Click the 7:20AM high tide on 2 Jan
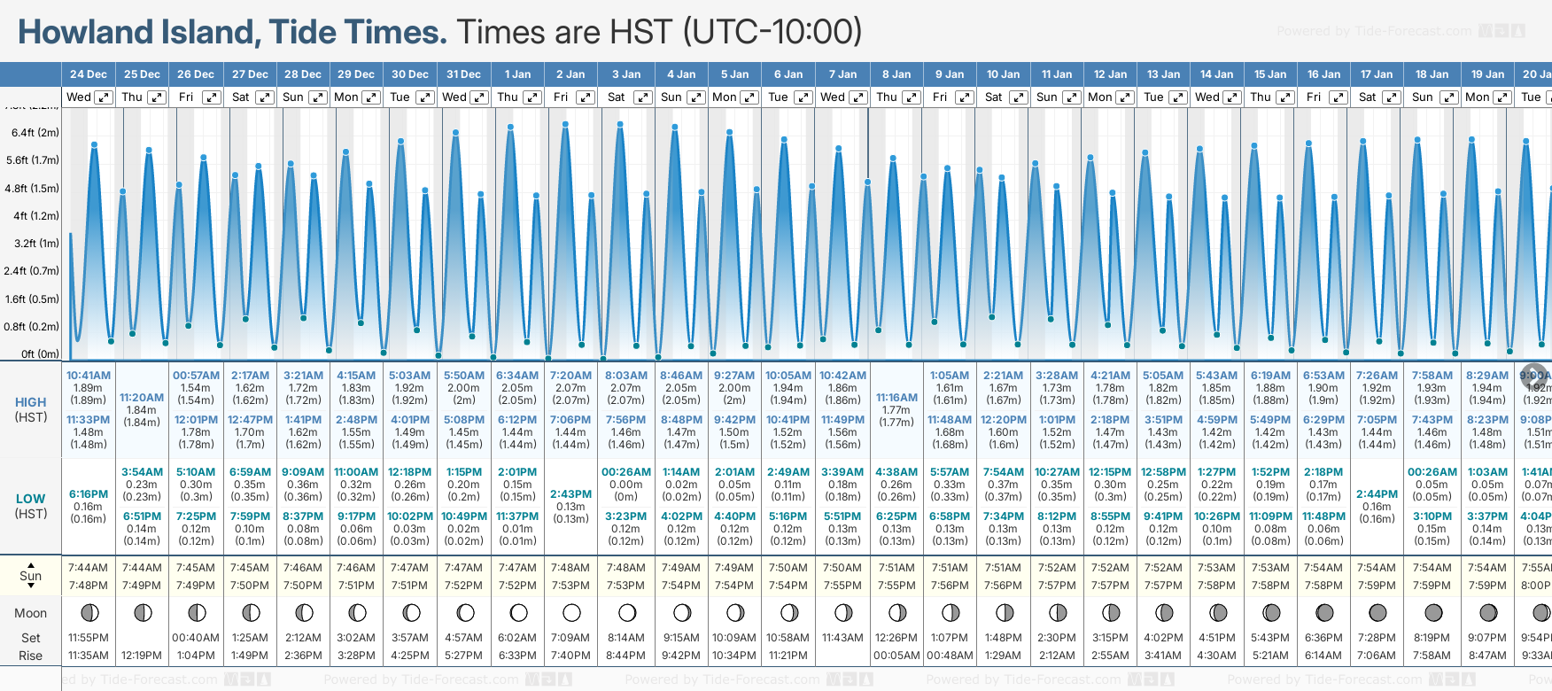This screenshot has width=1552, height=691. coord(570,376)
